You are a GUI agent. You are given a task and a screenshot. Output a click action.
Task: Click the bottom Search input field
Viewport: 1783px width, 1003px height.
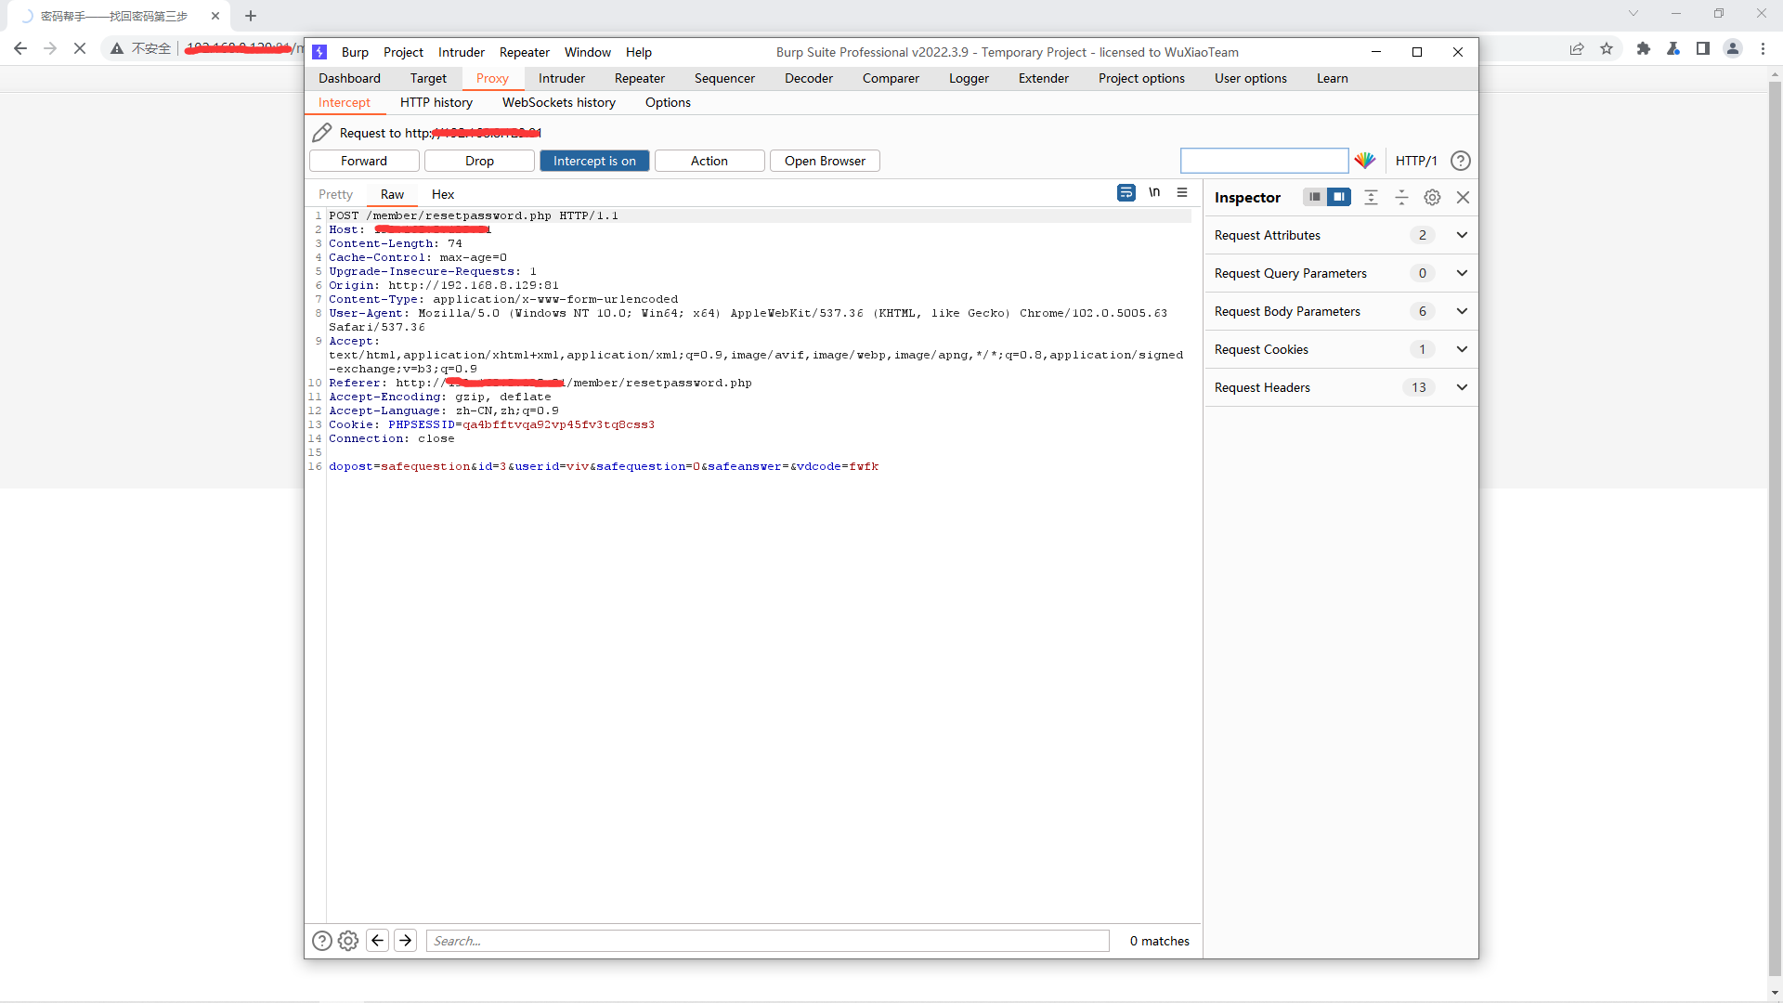(767, 941)
